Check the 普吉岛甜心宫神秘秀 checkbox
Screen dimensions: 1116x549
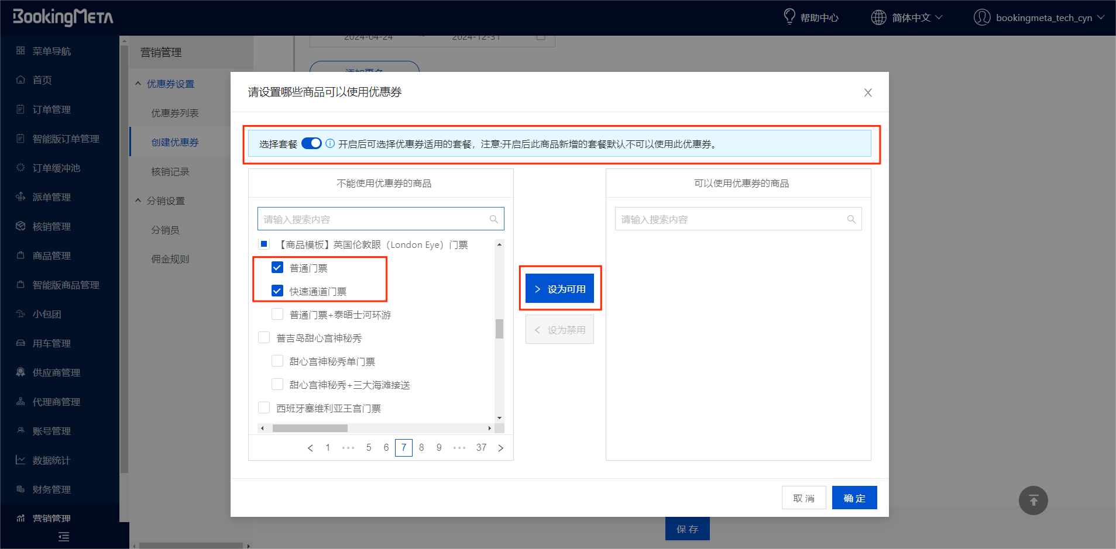pos(264,338)
